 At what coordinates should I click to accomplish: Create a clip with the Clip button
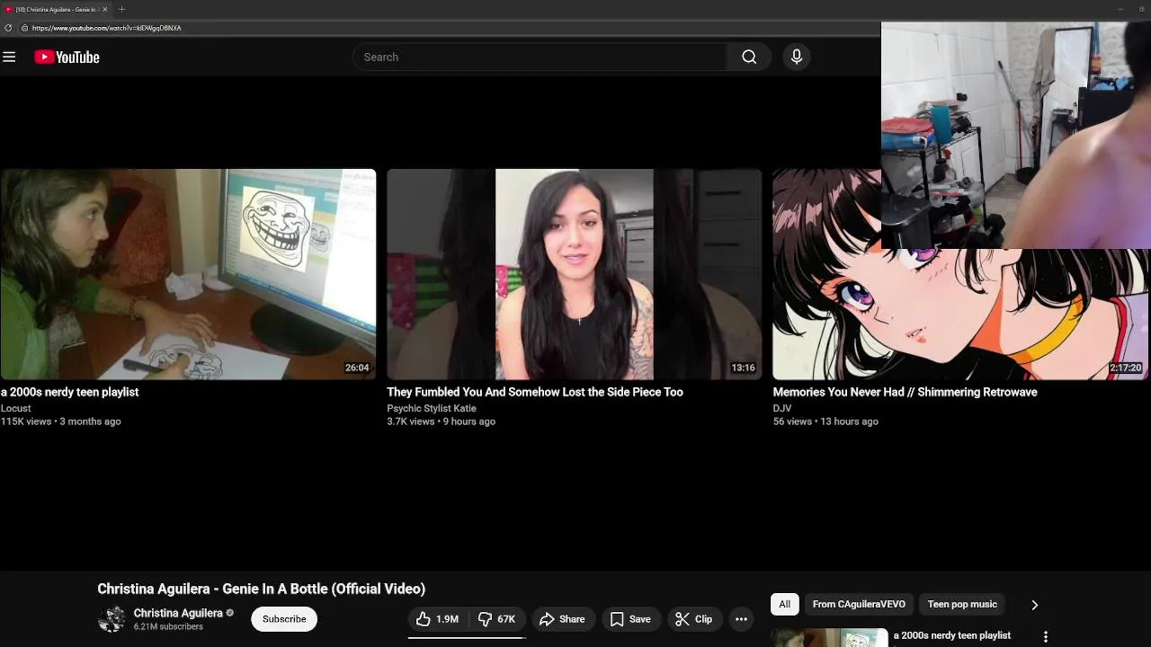click(x=693, y=619)
